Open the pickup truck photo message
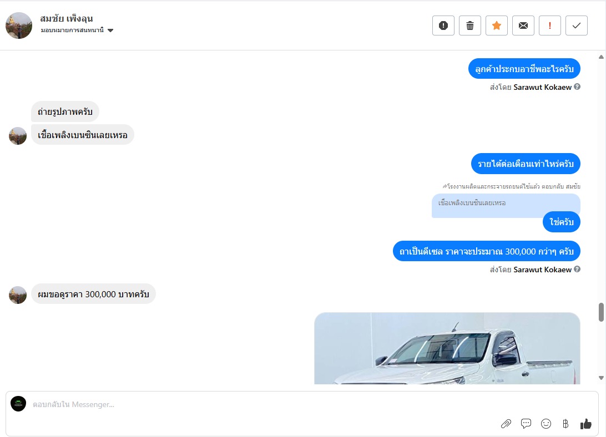This screenshot has width=606, height=437. tap(447, 348)
